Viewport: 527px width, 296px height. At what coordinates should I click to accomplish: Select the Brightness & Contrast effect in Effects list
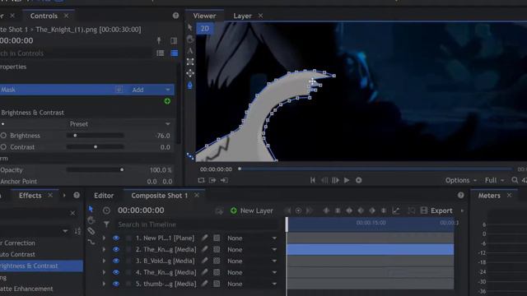41,266
